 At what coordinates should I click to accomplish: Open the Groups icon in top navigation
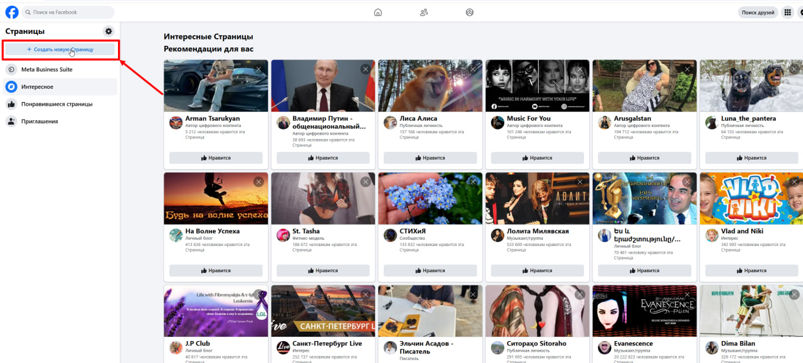tap(470, 12)
